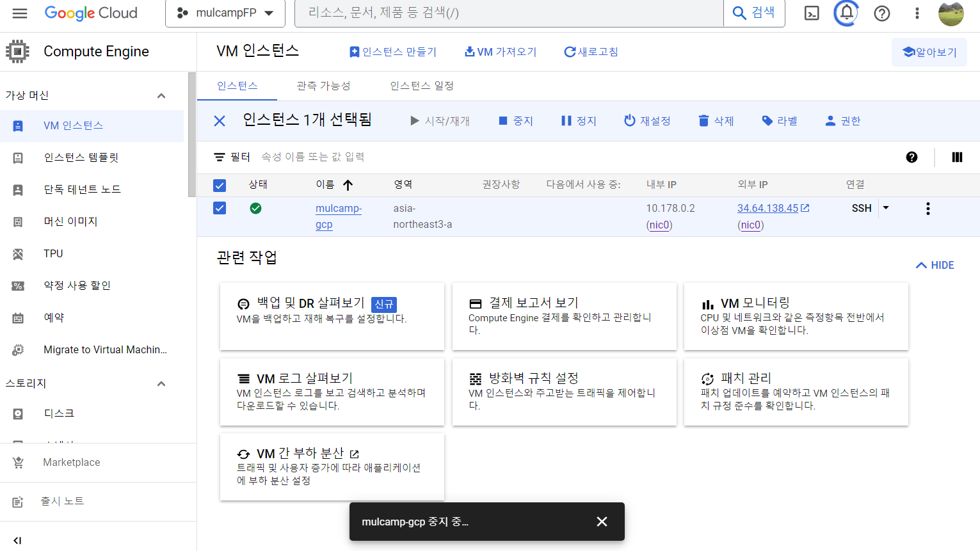Collapse the sidebar navigation panel
Image resolution: width=980 pixels, height=551 pixels.
(x=17, y=541)
